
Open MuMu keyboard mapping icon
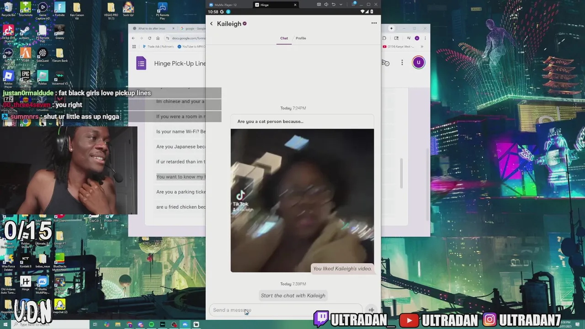[319, 5]
